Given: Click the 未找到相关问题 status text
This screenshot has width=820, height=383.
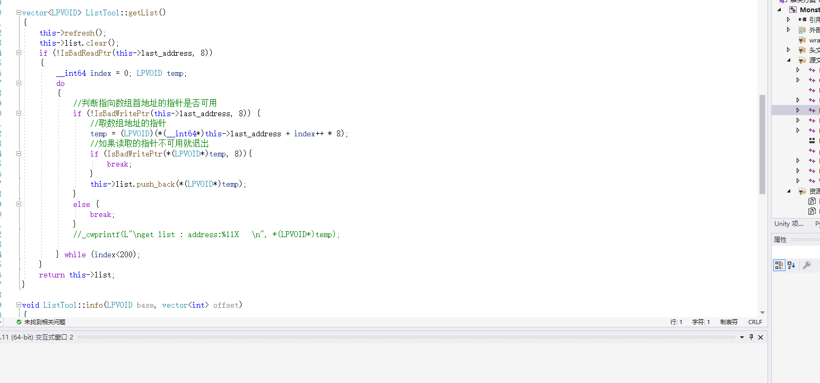Looking at the screenshot, I should click(x=45, y=322).
